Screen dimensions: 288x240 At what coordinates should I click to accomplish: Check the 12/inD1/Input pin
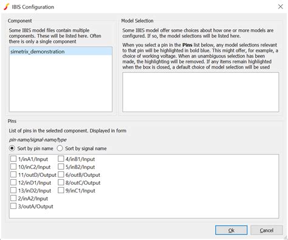[x=13, y=183]
